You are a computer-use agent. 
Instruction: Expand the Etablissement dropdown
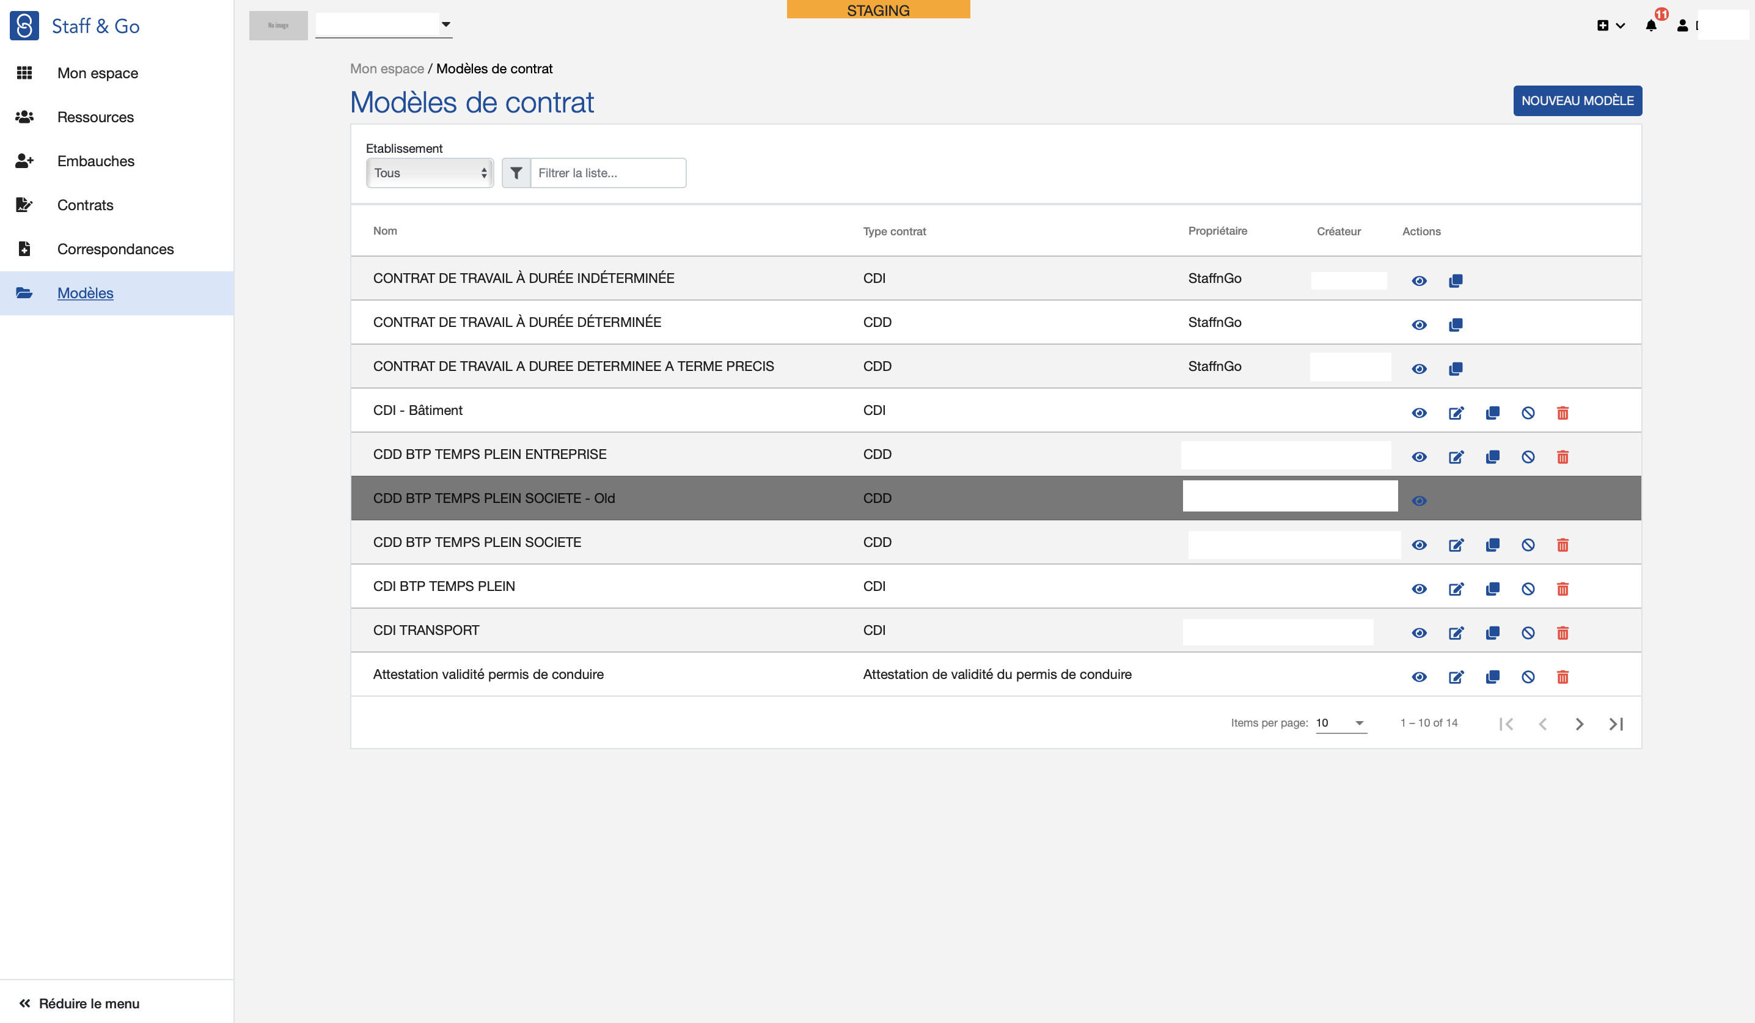428,172
